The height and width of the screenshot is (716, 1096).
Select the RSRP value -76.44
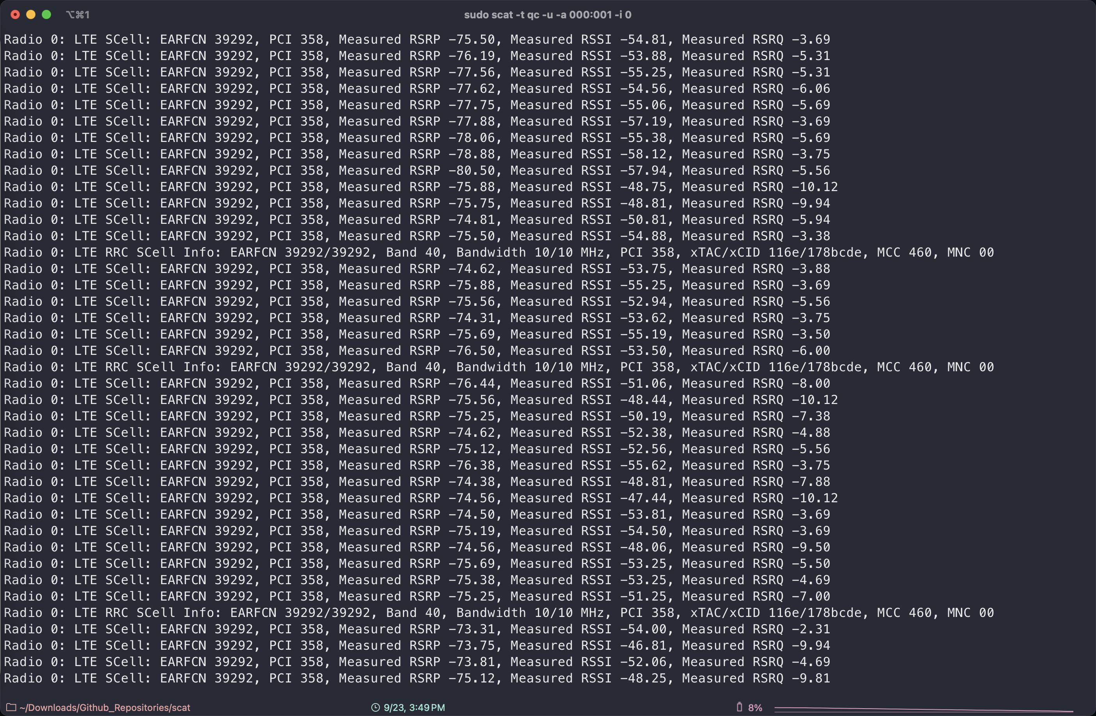472,384
